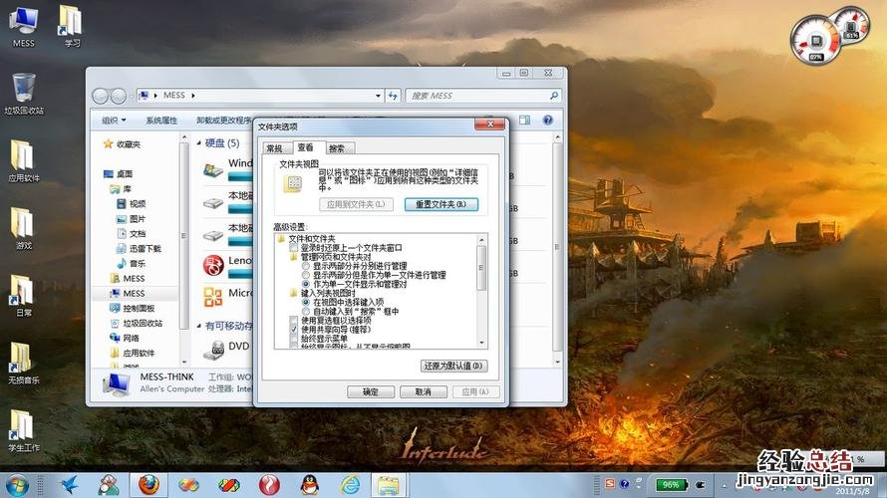Confirm with the 确定 button
This screenshot has height=498, width=887.
point(371,391)
